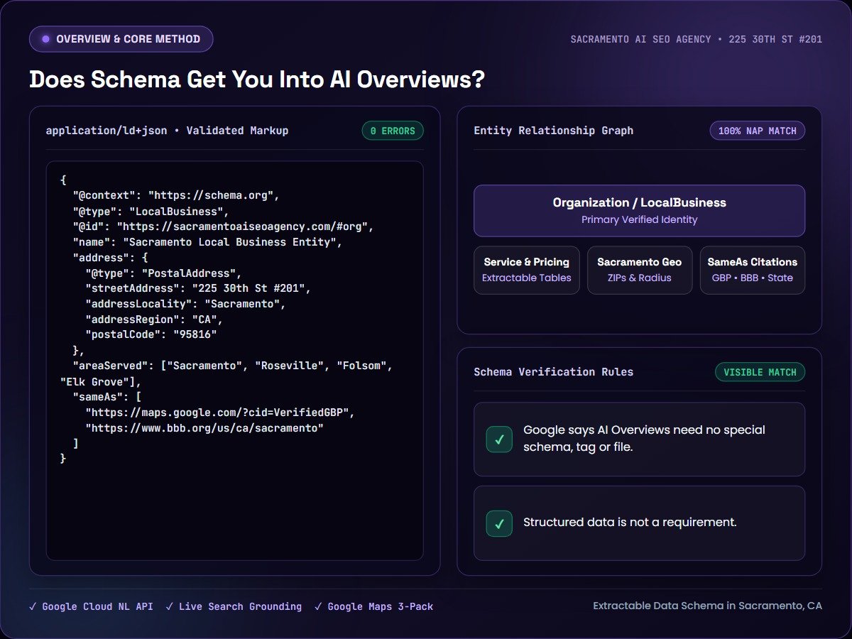The height and width of the screenshot is (639, 852).
Task: Click the purple dot in Overview pill
Action: [x=46, y=39]
